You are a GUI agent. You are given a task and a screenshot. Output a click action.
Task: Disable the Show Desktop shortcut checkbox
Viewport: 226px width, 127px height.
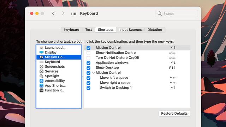tap(88, 68)
